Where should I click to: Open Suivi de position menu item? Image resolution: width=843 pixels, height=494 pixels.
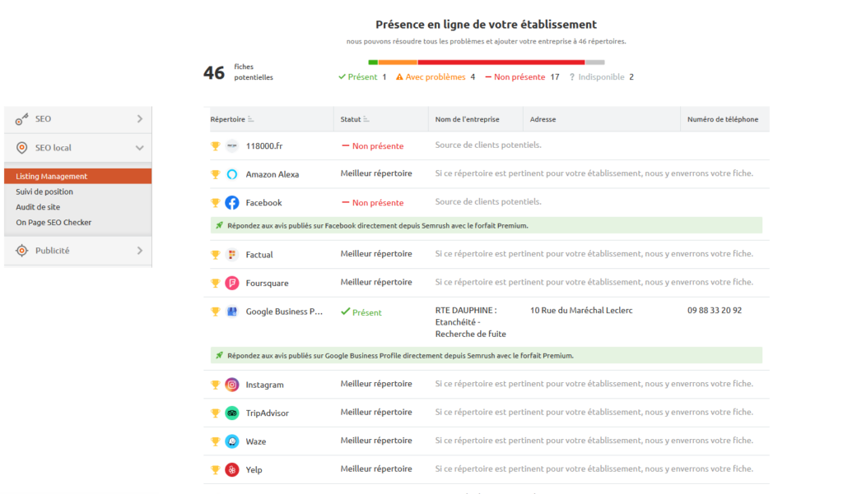44,192
